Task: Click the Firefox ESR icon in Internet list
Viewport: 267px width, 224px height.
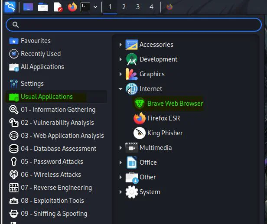Action: coord(140,118)
